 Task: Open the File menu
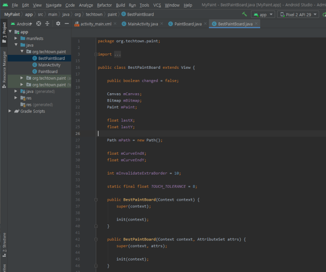point(15,5)
